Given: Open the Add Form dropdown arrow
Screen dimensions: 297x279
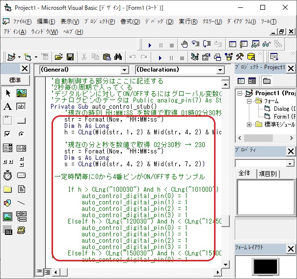Looking at the screenshot, I should pyautogui.click(x=36, y=57).
